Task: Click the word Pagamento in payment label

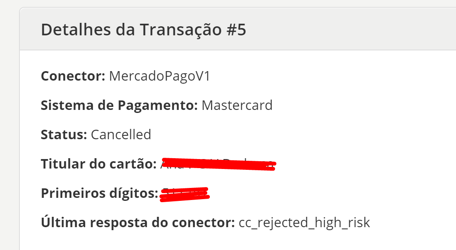Action: tap(158, 106)
